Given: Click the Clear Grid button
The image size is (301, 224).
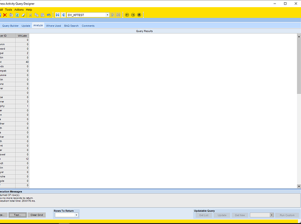Looking at the screenshot, I should click(x=37, y=215).
